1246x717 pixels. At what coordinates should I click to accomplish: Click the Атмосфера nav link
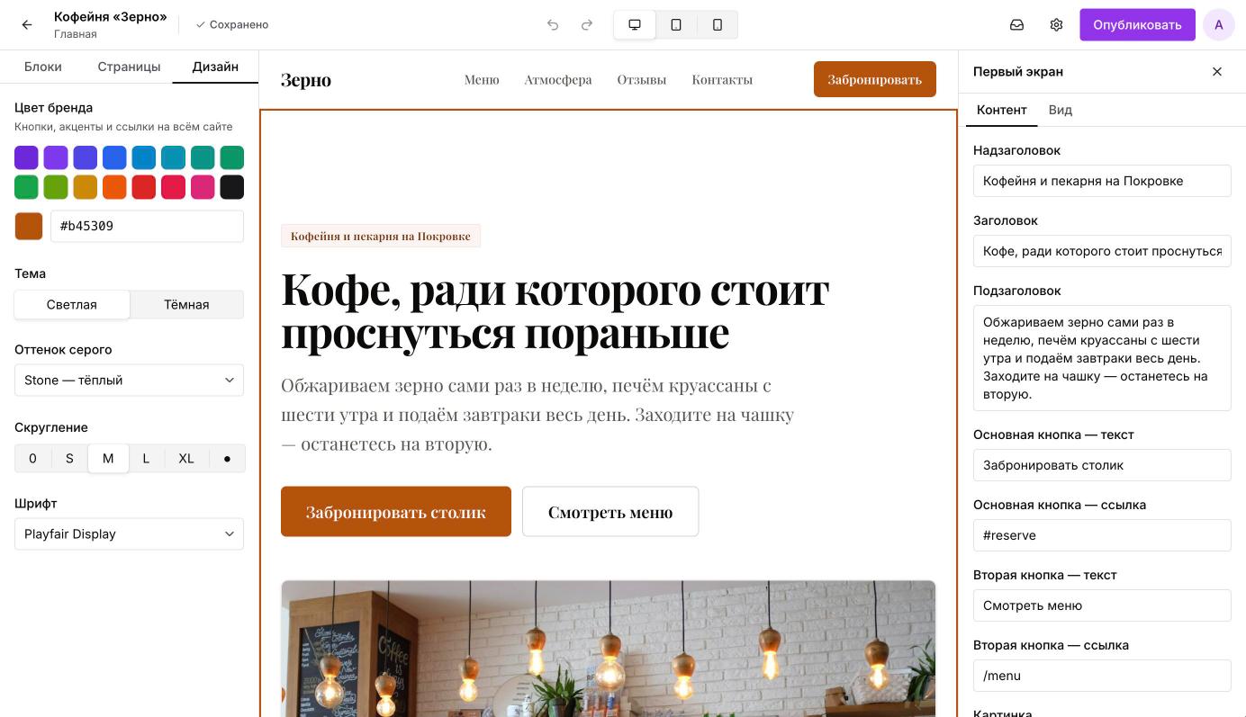[558, 79]
